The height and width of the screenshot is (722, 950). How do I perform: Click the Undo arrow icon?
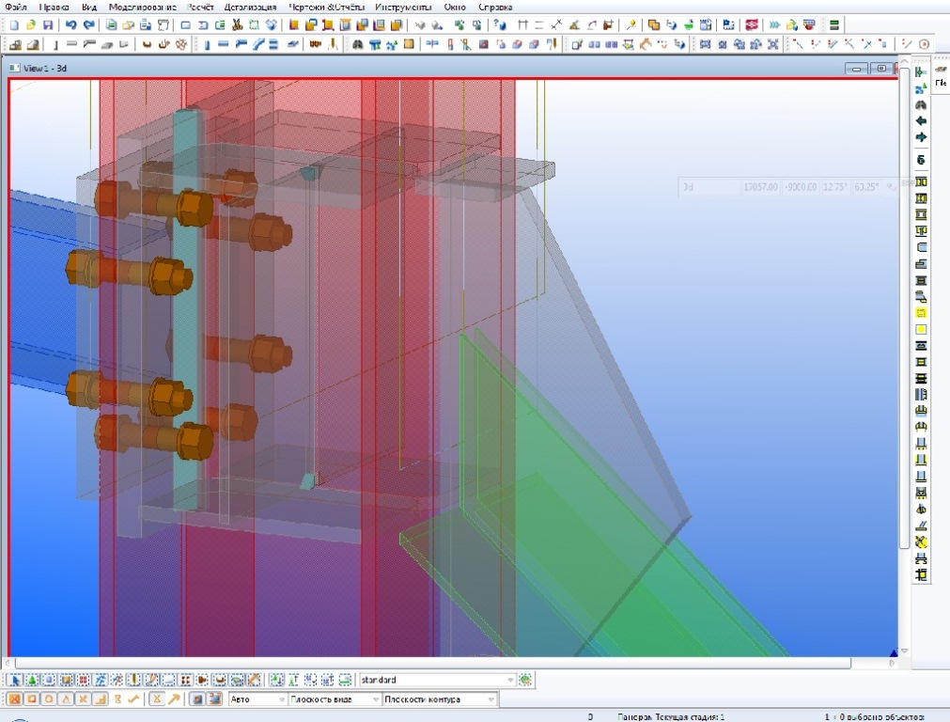pyautogui.click(x=70, y=24)
